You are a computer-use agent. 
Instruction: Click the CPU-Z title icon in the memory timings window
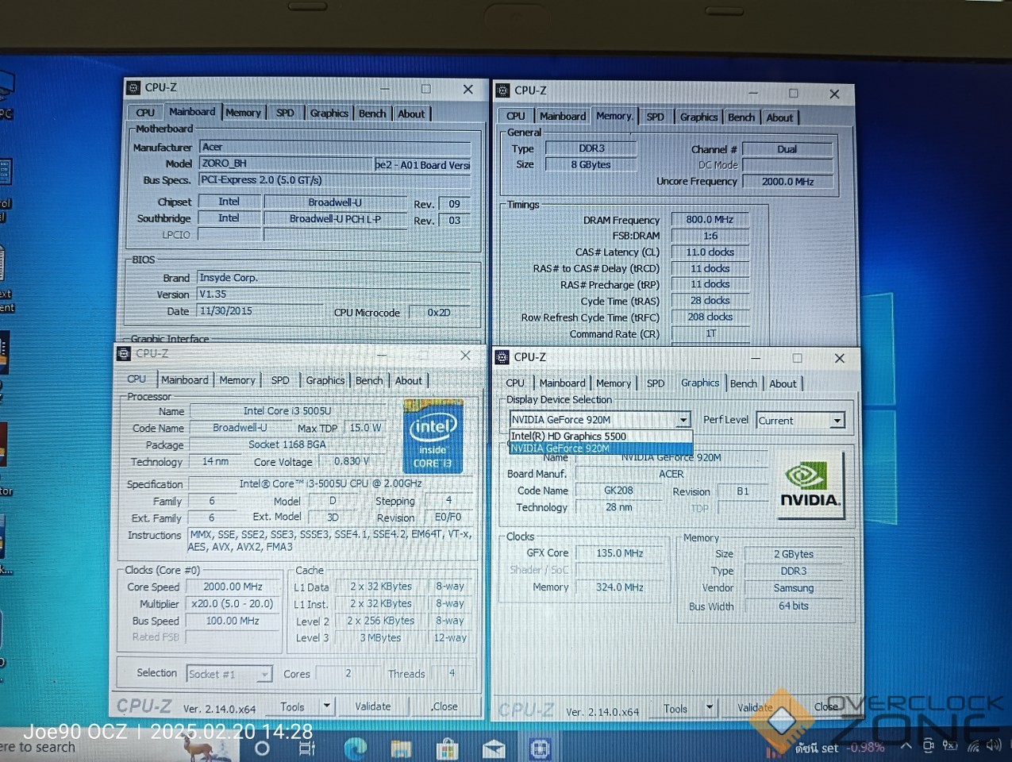pyautogui.click(x=502, y=90)
